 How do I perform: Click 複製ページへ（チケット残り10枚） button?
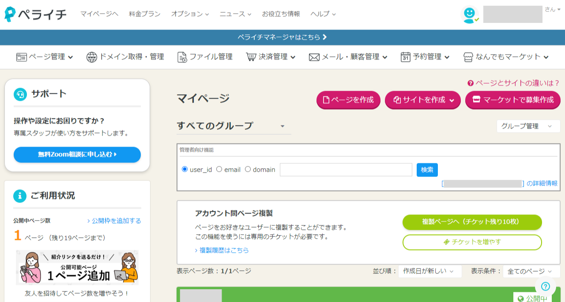coord(472,222)
